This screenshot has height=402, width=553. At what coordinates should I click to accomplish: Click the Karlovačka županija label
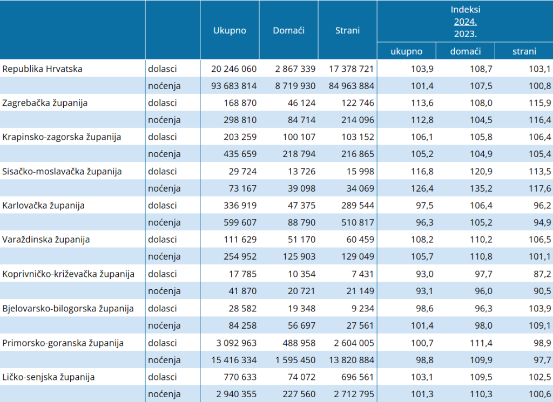[43, 206]
